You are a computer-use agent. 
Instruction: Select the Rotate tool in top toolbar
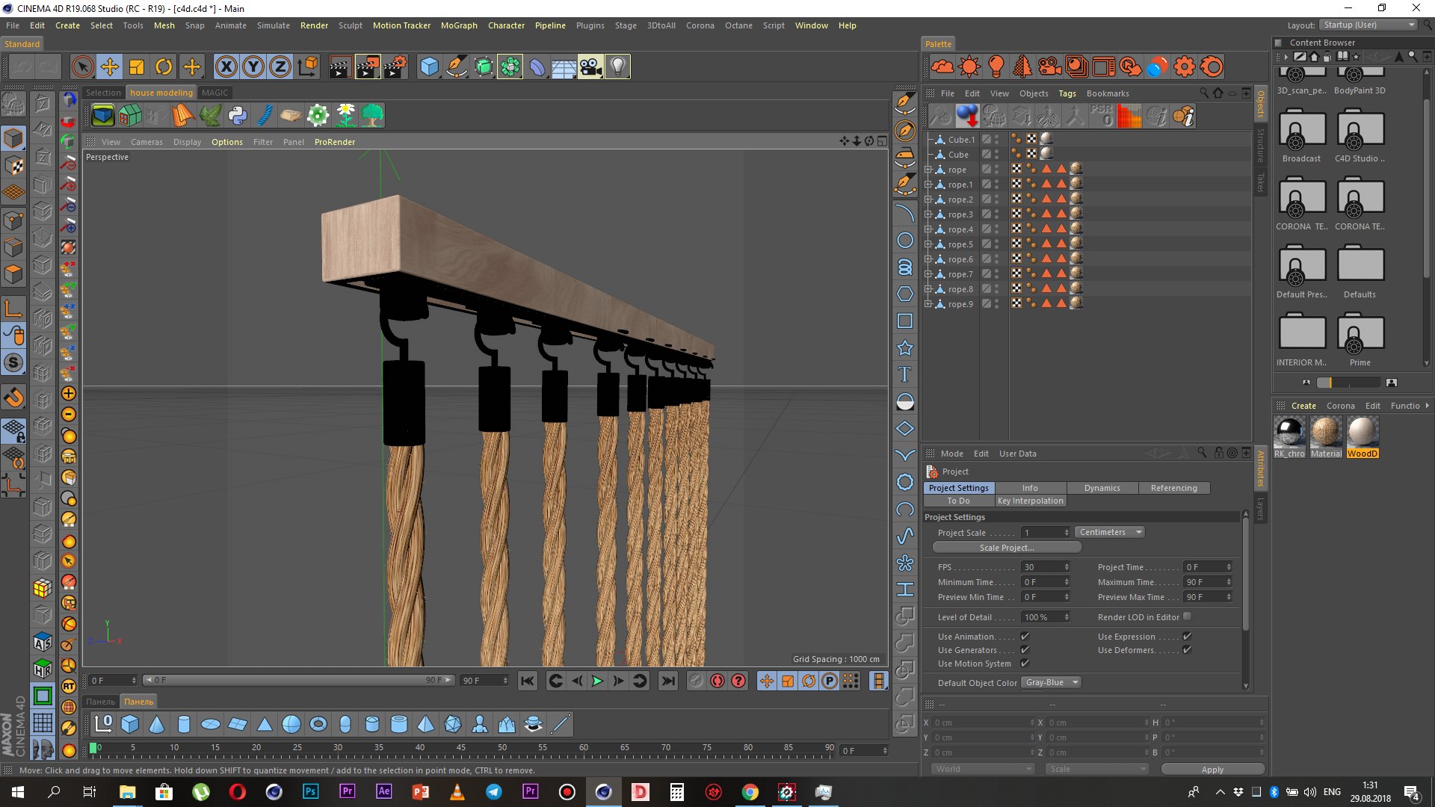point(163,67)
